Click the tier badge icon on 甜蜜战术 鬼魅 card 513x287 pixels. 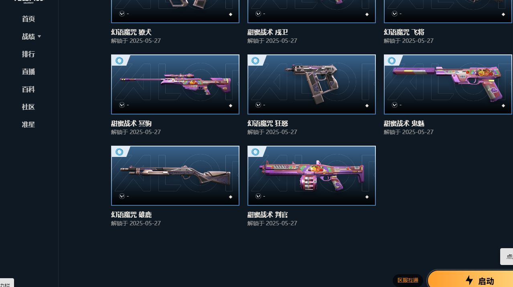pyautogui.click(x=392, y=61)
